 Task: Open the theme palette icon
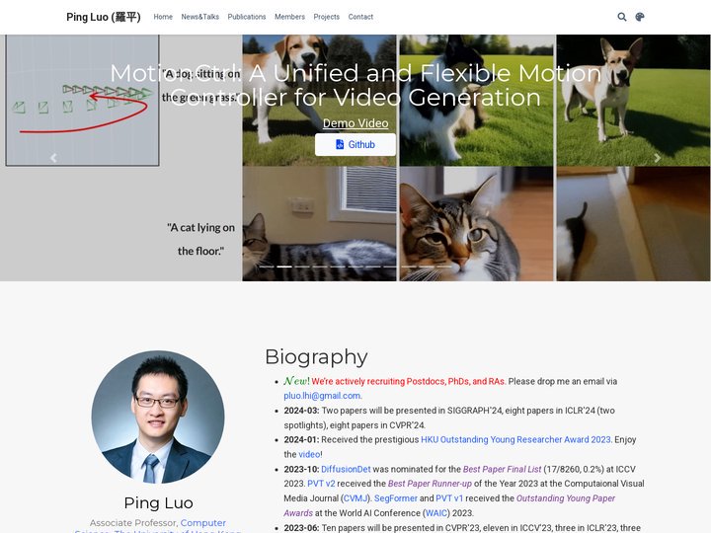(640, 17)
